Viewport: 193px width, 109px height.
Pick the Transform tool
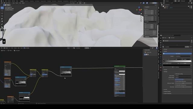coord(2,21)
